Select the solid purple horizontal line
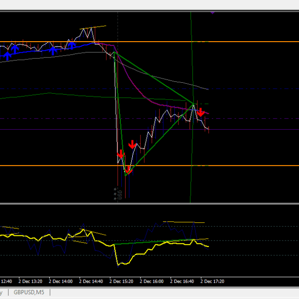Screen dimensions: 299x299 coord(149,130)
